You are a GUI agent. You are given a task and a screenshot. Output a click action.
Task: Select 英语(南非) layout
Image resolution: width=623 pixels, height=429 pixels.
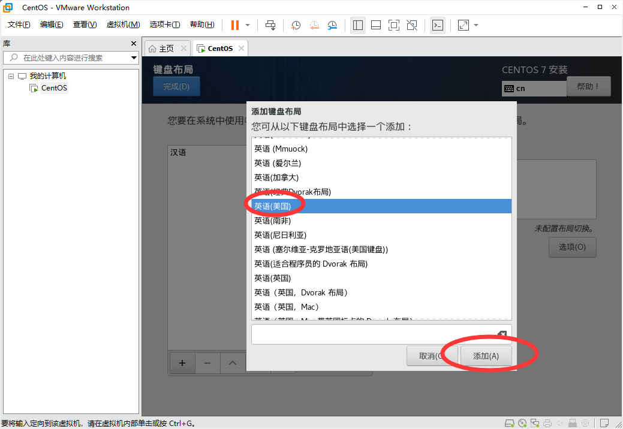[381, 220]
